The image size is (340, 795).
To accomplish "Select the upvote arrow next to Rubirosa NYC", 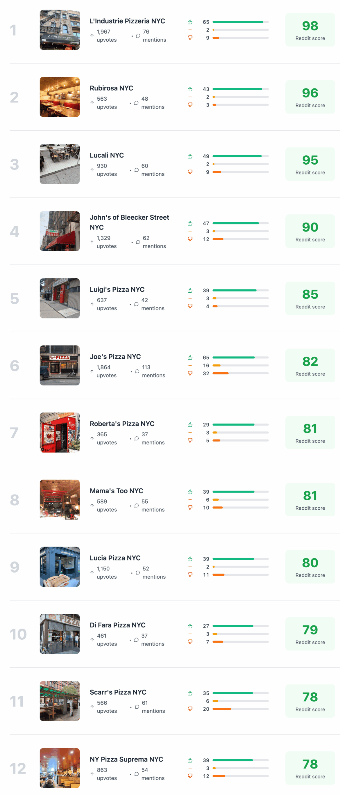I will tap(92, 104).
